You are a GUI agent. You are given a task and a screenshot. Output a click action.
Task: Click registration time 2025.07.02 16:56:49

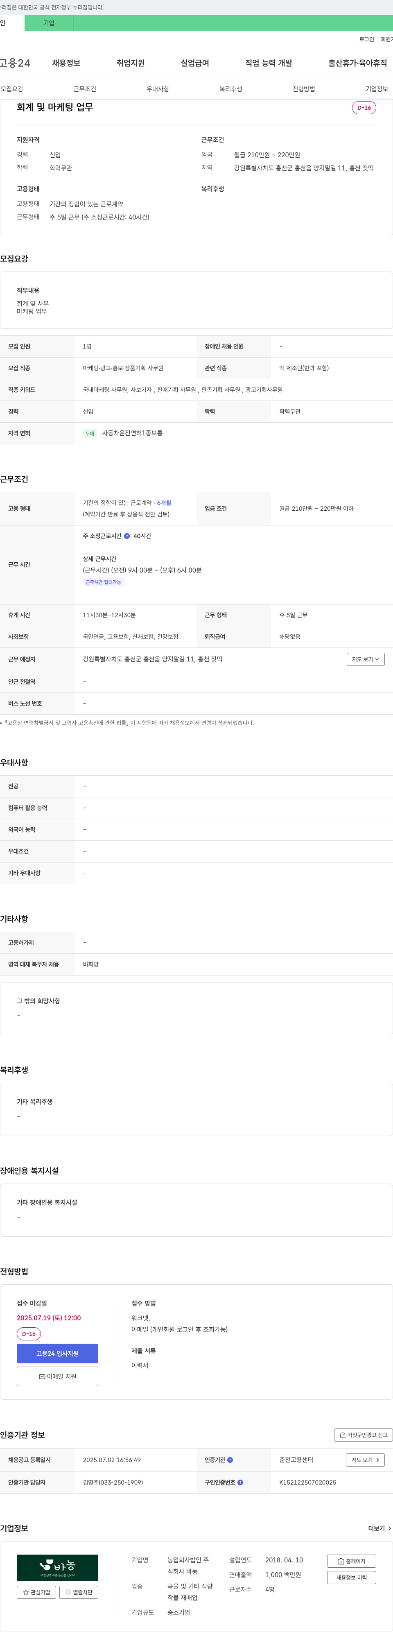(x=112, y=1460)
